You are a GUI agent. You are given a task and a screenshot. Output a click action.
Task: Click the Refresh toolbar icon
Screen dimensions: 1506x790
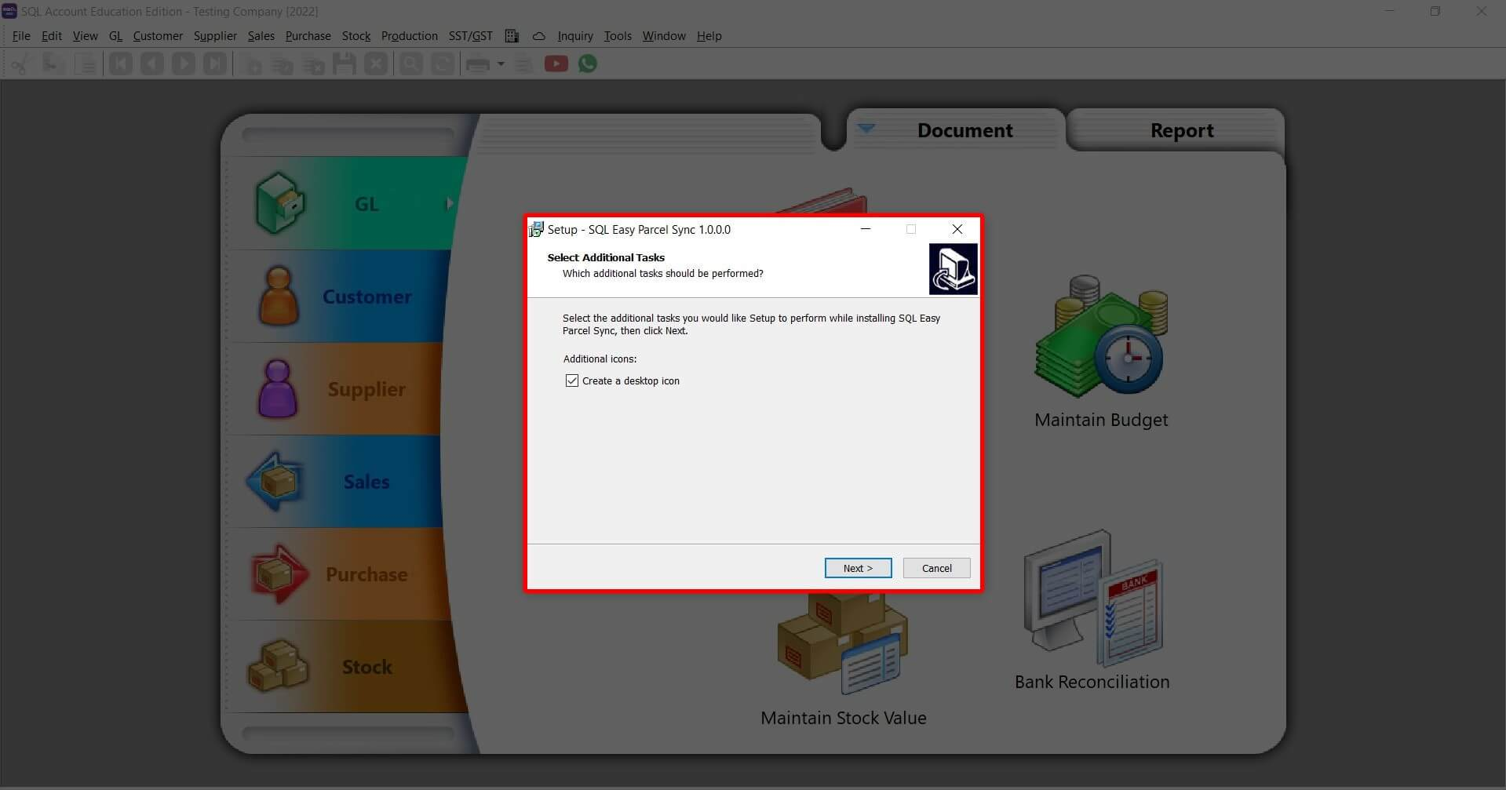coord(443,64)
